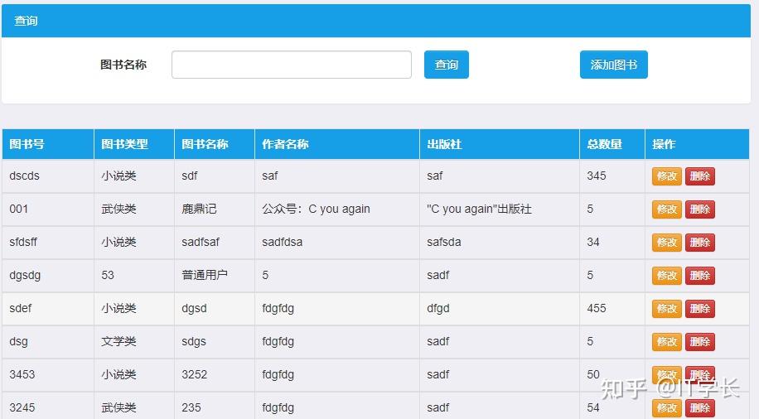This screenshot has height=419, width=759.
Task: Click the 查询 search button
Action: [447, 65]
